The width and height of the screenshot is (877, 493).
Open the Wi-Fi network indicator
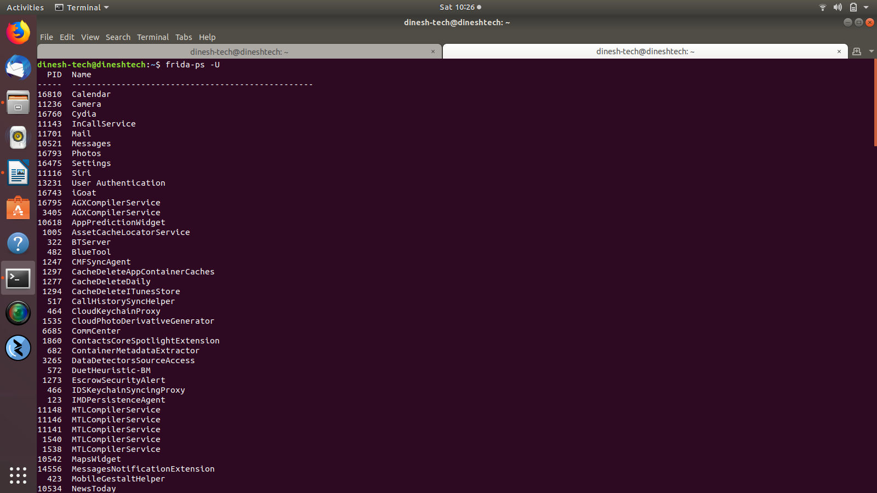[822, 7]
